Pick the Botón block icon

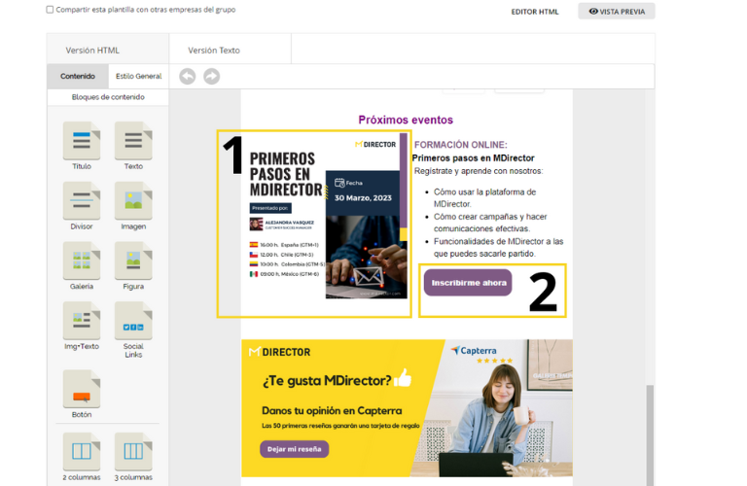coord(82,389)
